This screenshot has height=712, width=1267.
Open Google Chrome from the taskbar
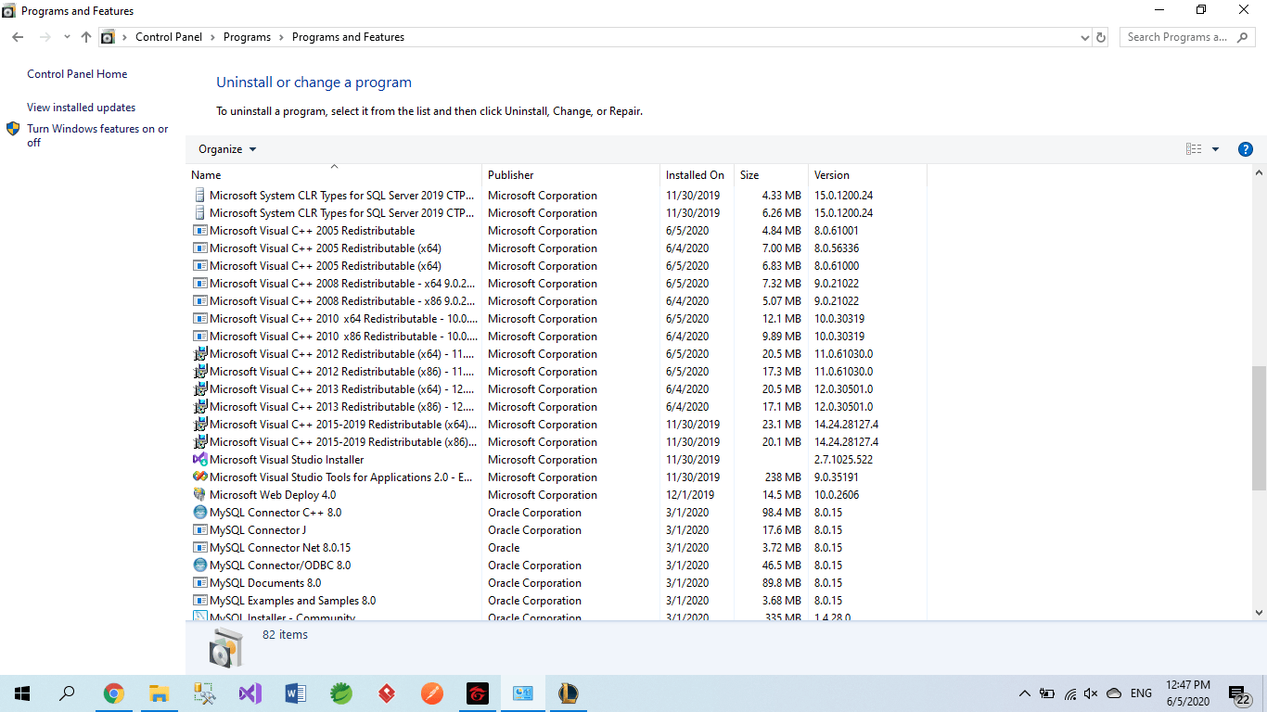click(x=114, y=693)
